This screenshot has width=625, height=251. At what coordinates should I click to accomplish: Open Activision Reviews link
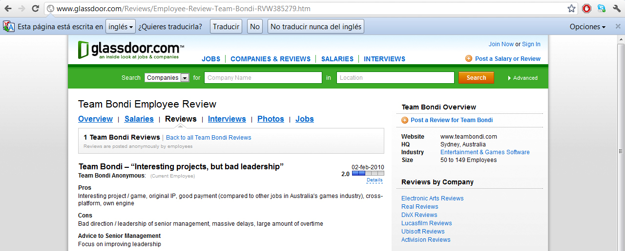(x=426, y=240)
